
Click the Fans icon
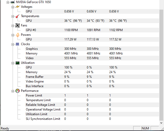click(x=18, y=25)
